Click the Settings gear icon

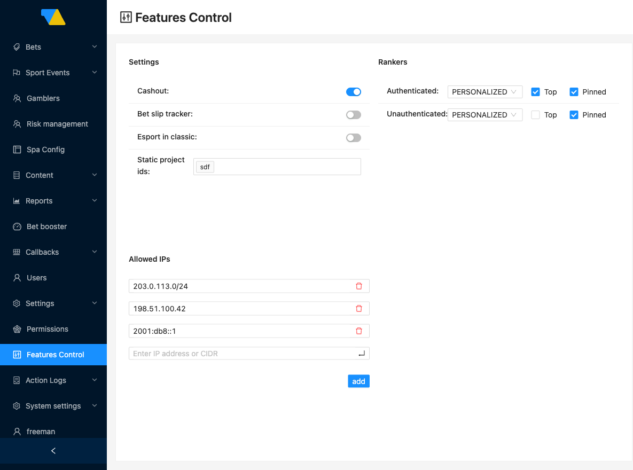17,303
